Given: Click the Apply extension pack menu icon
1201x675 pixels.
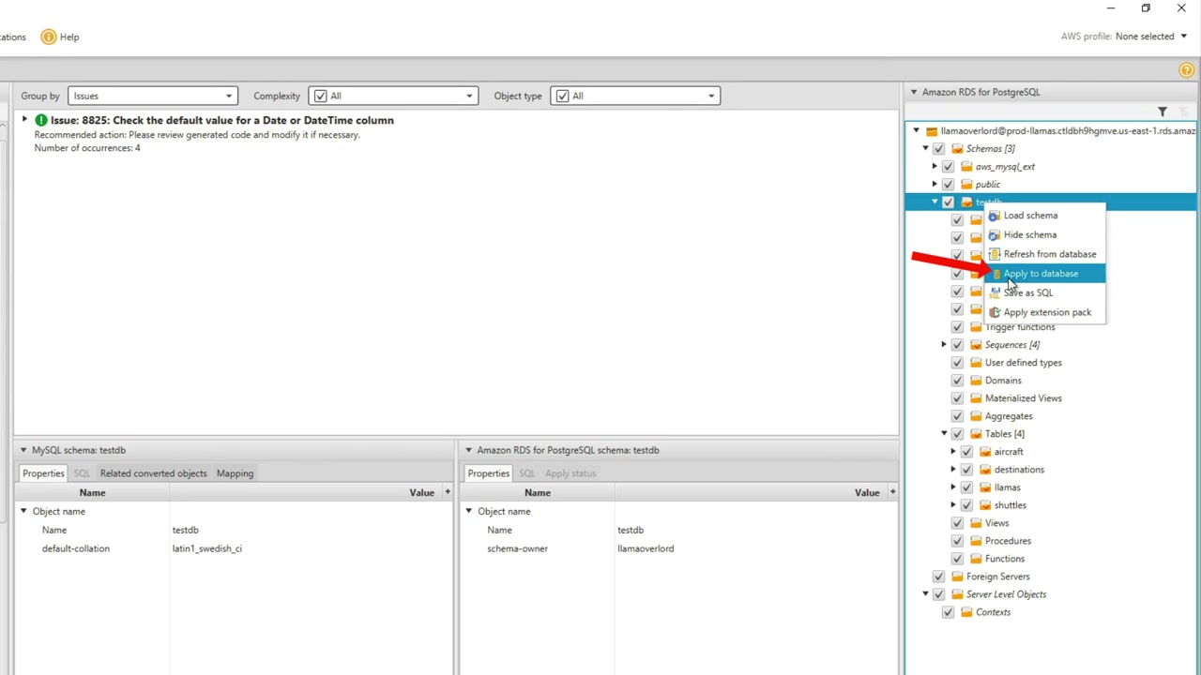Looking at the screenshot, I should pos(995,312).
